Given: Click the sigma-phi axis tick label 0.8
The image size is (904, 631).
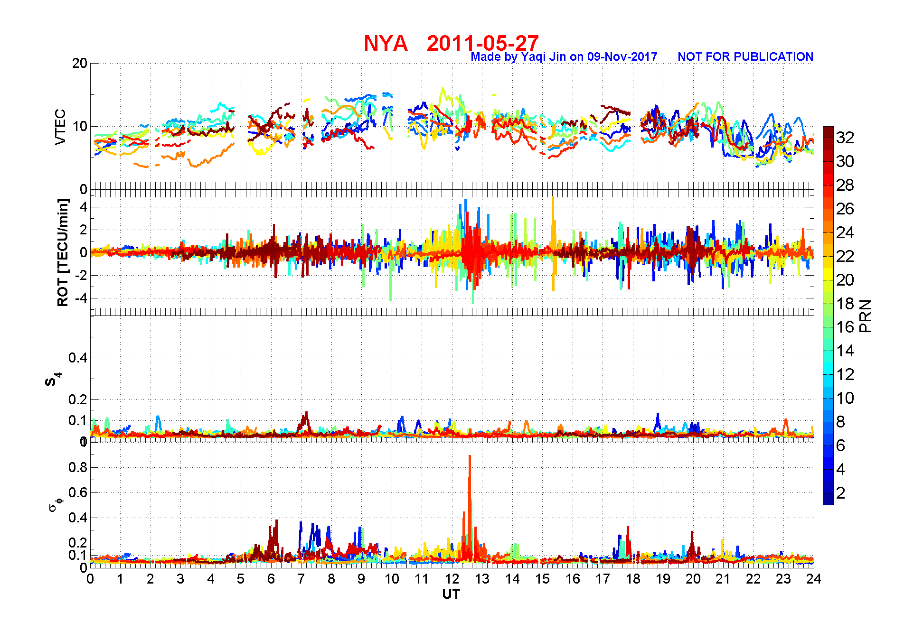Looking at the screenshot, I should [78, 467].
